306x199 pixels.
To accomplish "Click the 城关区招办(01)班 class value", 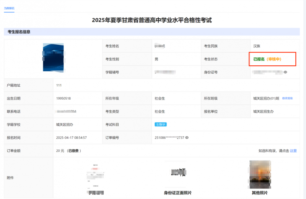I will (266, 99).
